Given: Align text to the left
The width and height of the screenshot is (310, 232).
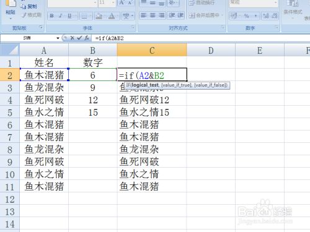Looking at the screenshot, I should 144,15.
